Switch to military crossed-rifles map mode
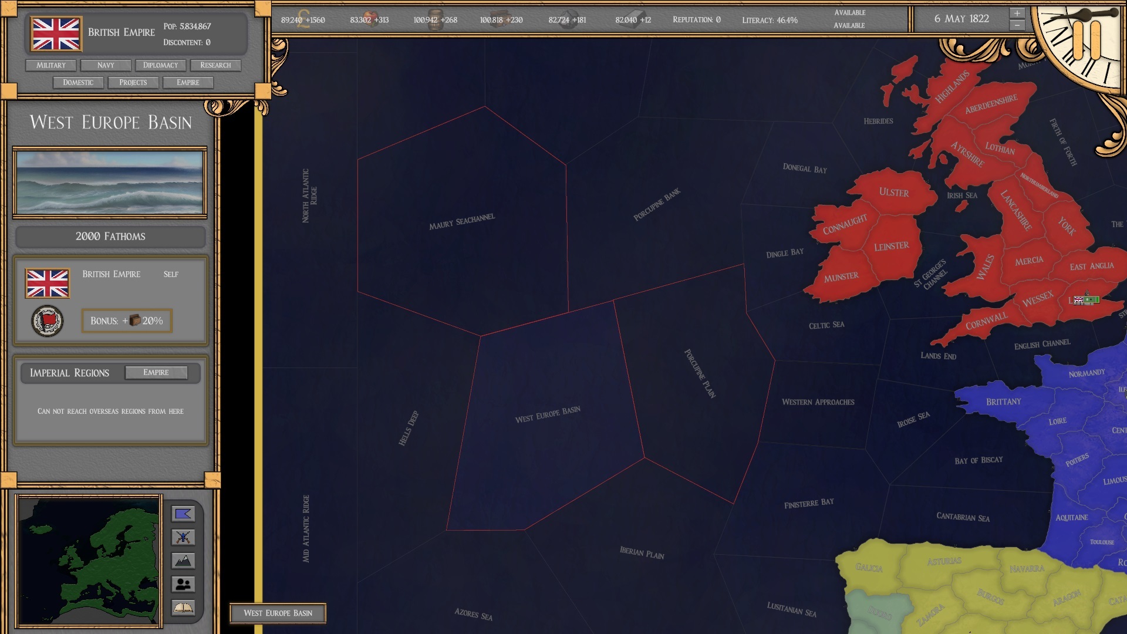The image size is (1127, 634). (x=183, y=537)
